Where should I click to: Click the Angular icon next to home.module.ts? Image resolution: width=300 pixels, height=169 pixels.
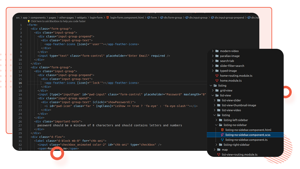click(217, 81)
